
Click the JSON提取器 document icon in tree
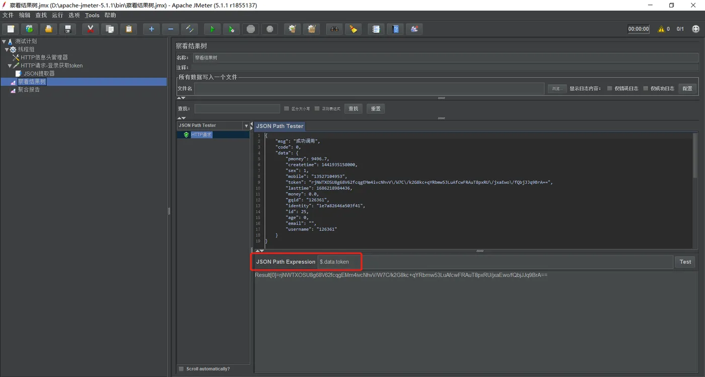click(19, 73)
